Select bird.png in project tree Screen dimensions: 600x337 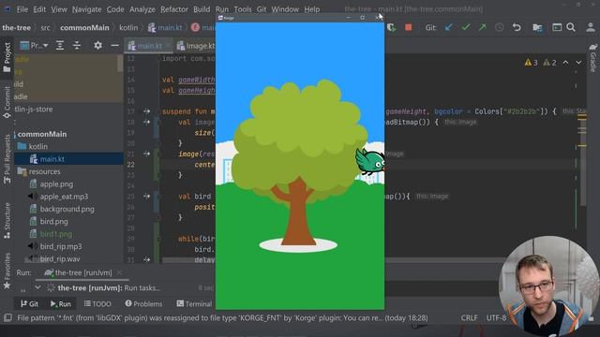(x=53, y=222)
